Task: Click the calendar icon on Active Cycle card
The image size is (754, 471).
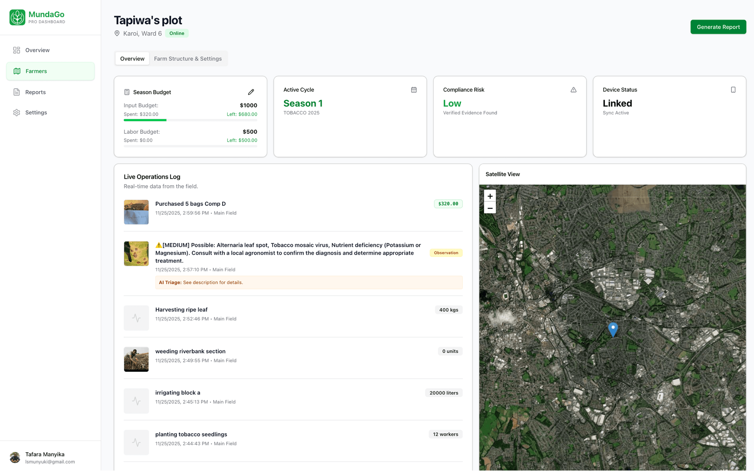Action: coord(414,89)
